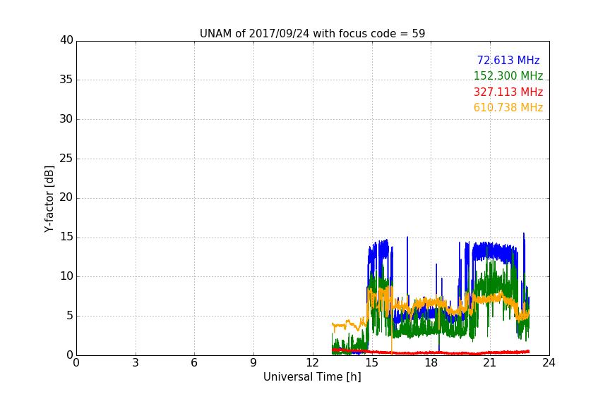Click the y-axis tick label 40
This screenshot has height=406, width=610.
pyautogui.click(x=66, y=40)
